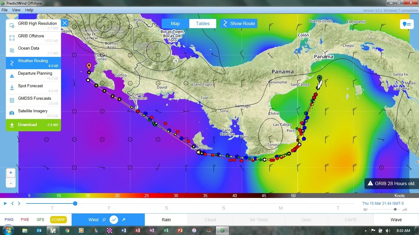Select the PWG weather model
419x235 pixels.
coord(9,220)
